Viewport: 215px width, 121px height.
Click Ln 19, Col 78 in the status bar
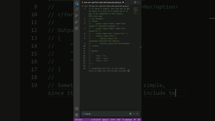pyautogui.click(x=96, y=120)
